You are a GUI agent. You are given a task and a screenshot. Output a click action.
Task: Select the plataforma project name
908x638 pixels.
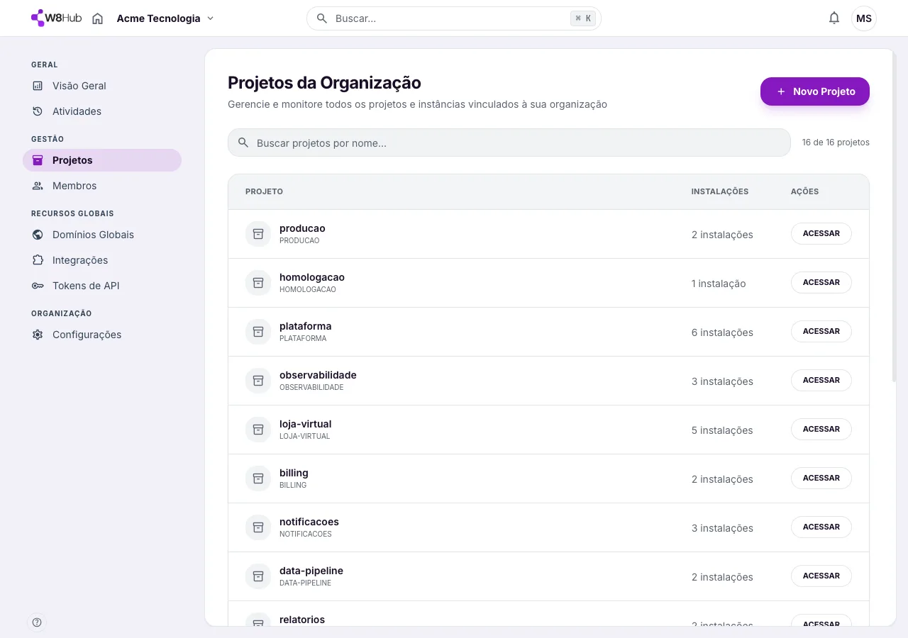click(305, 326)
